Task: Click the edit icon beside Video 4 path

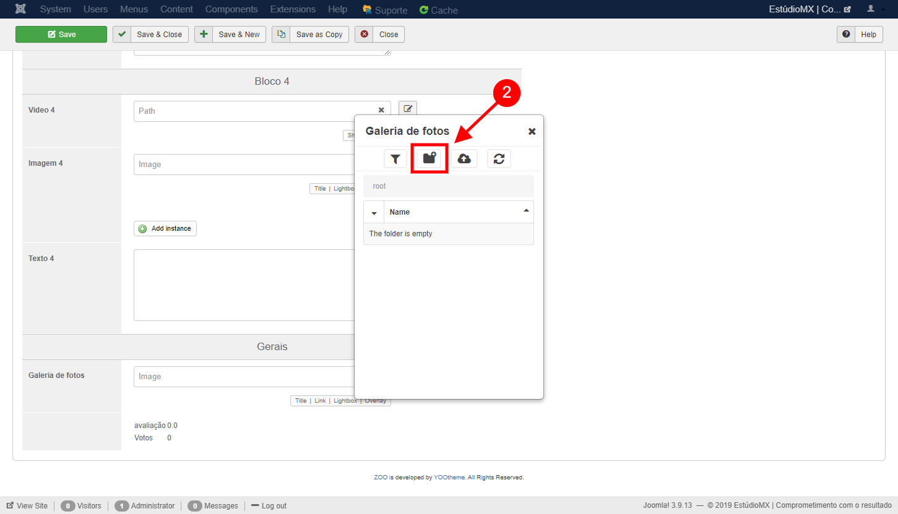Action: coord(408,109)
